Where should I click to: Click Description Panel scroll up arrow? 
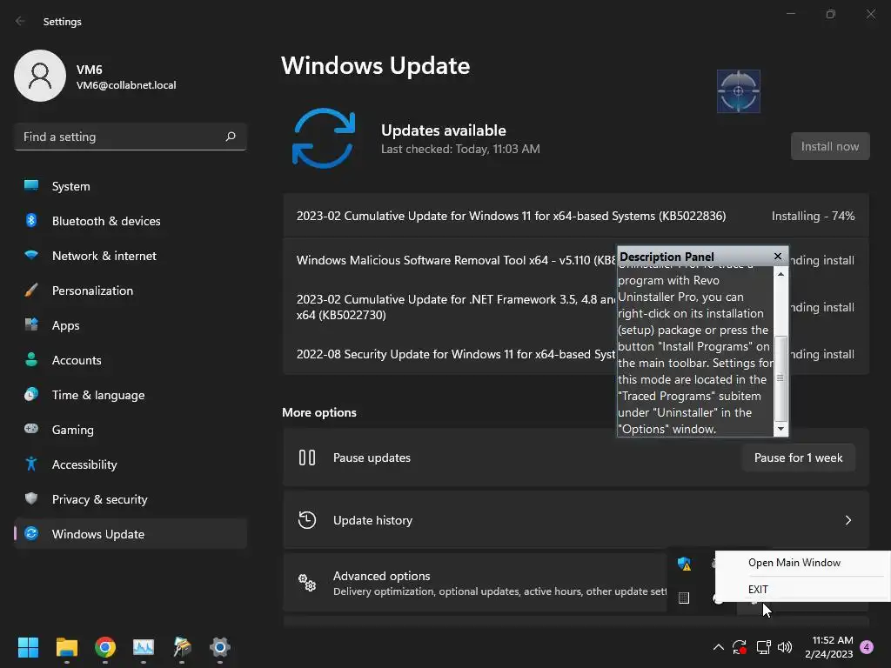point(780,274)
